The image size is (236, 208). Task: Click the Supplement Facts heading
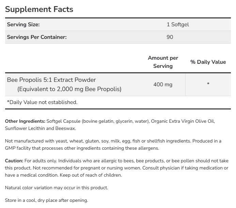coord(39,9)
